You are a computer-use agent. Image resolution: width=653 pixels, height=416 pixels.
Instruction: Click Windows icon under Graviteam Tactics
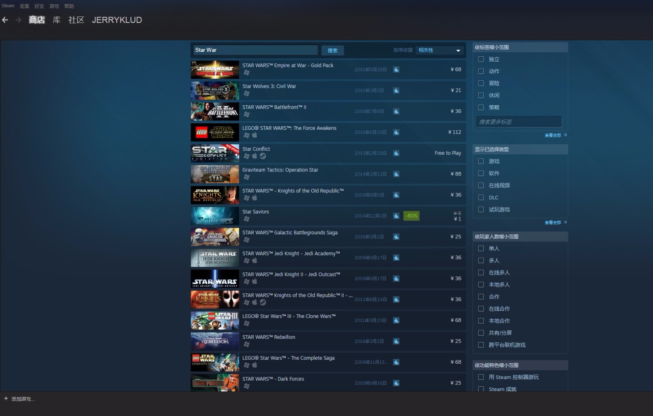[x=247, y=177]
